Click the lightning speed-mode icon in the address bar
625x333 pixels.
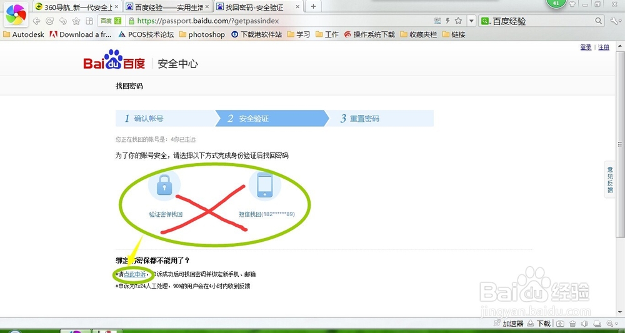(x=447, y=21)
